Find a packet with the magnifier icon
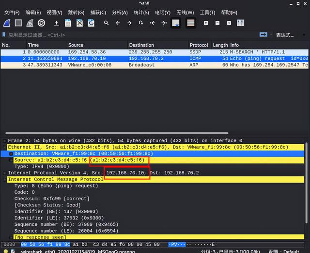The image size is (310, 253). click(x=107, y=23)
